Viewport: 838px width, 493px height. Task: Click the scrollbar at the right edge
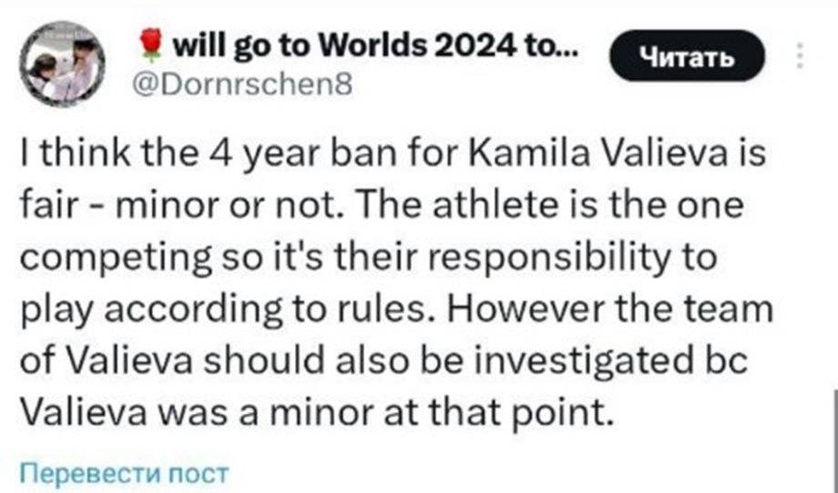(x=833, y=437)
